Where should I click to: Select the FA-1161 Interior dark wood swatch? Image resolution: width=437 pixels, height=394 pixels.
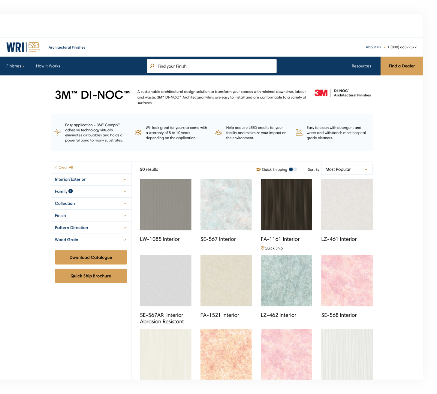[286, 205]
